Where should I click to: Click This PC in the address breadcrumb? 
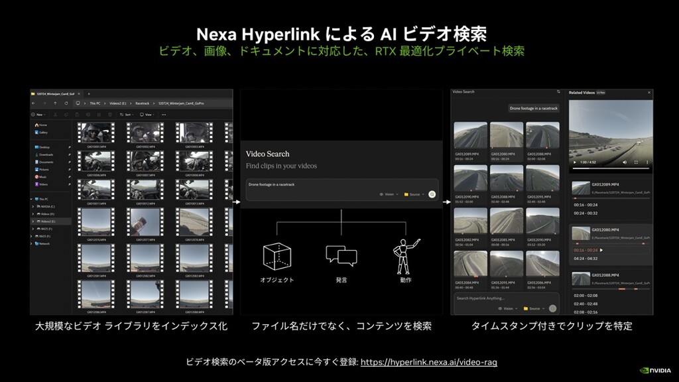click(95, 103)
